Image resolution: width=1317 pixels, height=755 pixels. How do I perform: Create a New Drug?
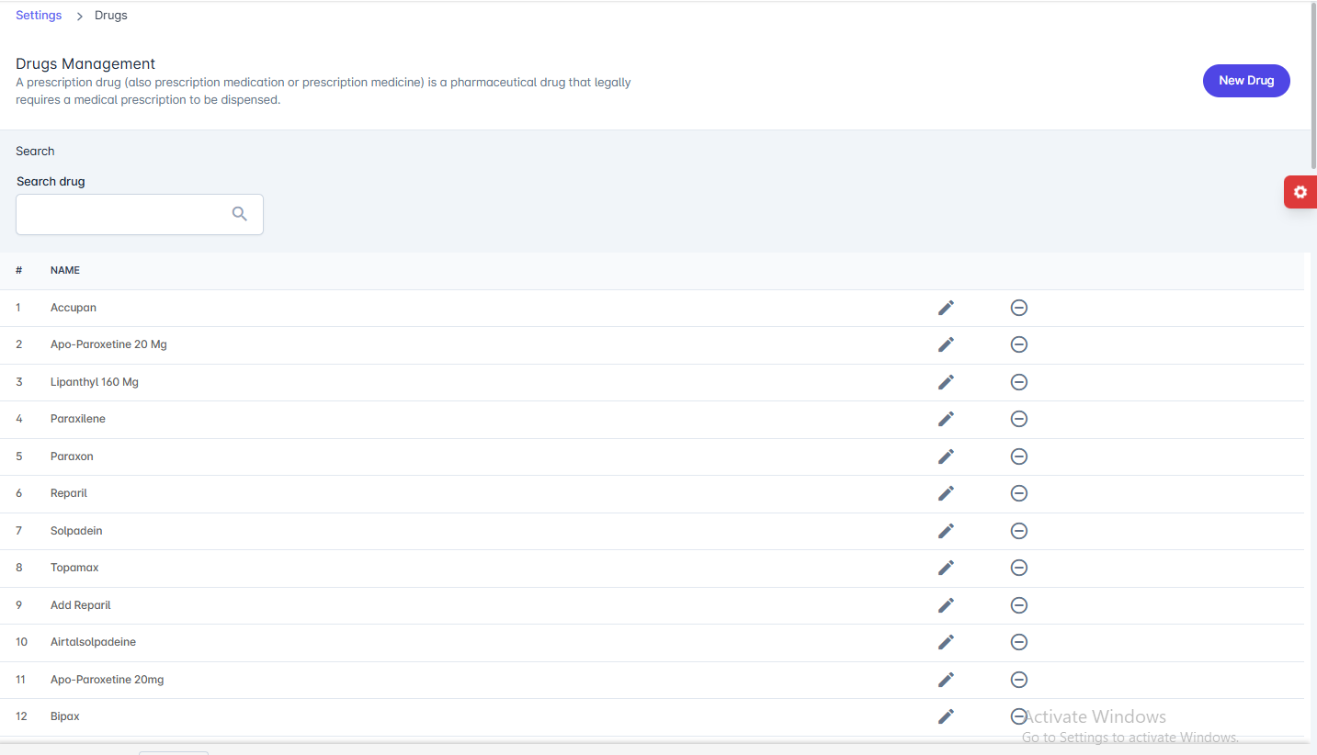[x=1246, y=81]
